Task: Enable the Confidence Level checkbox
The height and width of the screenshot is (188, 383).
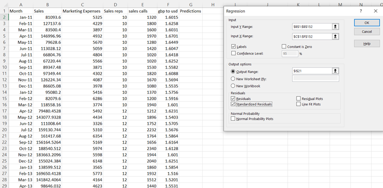Action: (233, 53)
